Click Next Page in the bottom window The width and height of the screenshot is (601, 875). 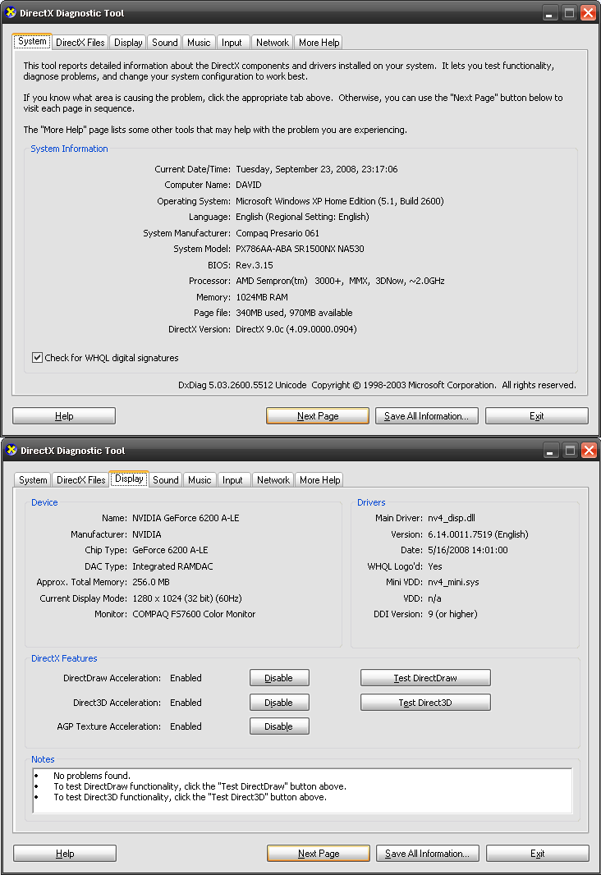[x=319, y=853]
